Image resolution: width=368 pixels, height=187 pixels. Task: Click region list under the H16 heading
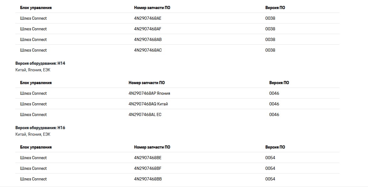(33, 134)
